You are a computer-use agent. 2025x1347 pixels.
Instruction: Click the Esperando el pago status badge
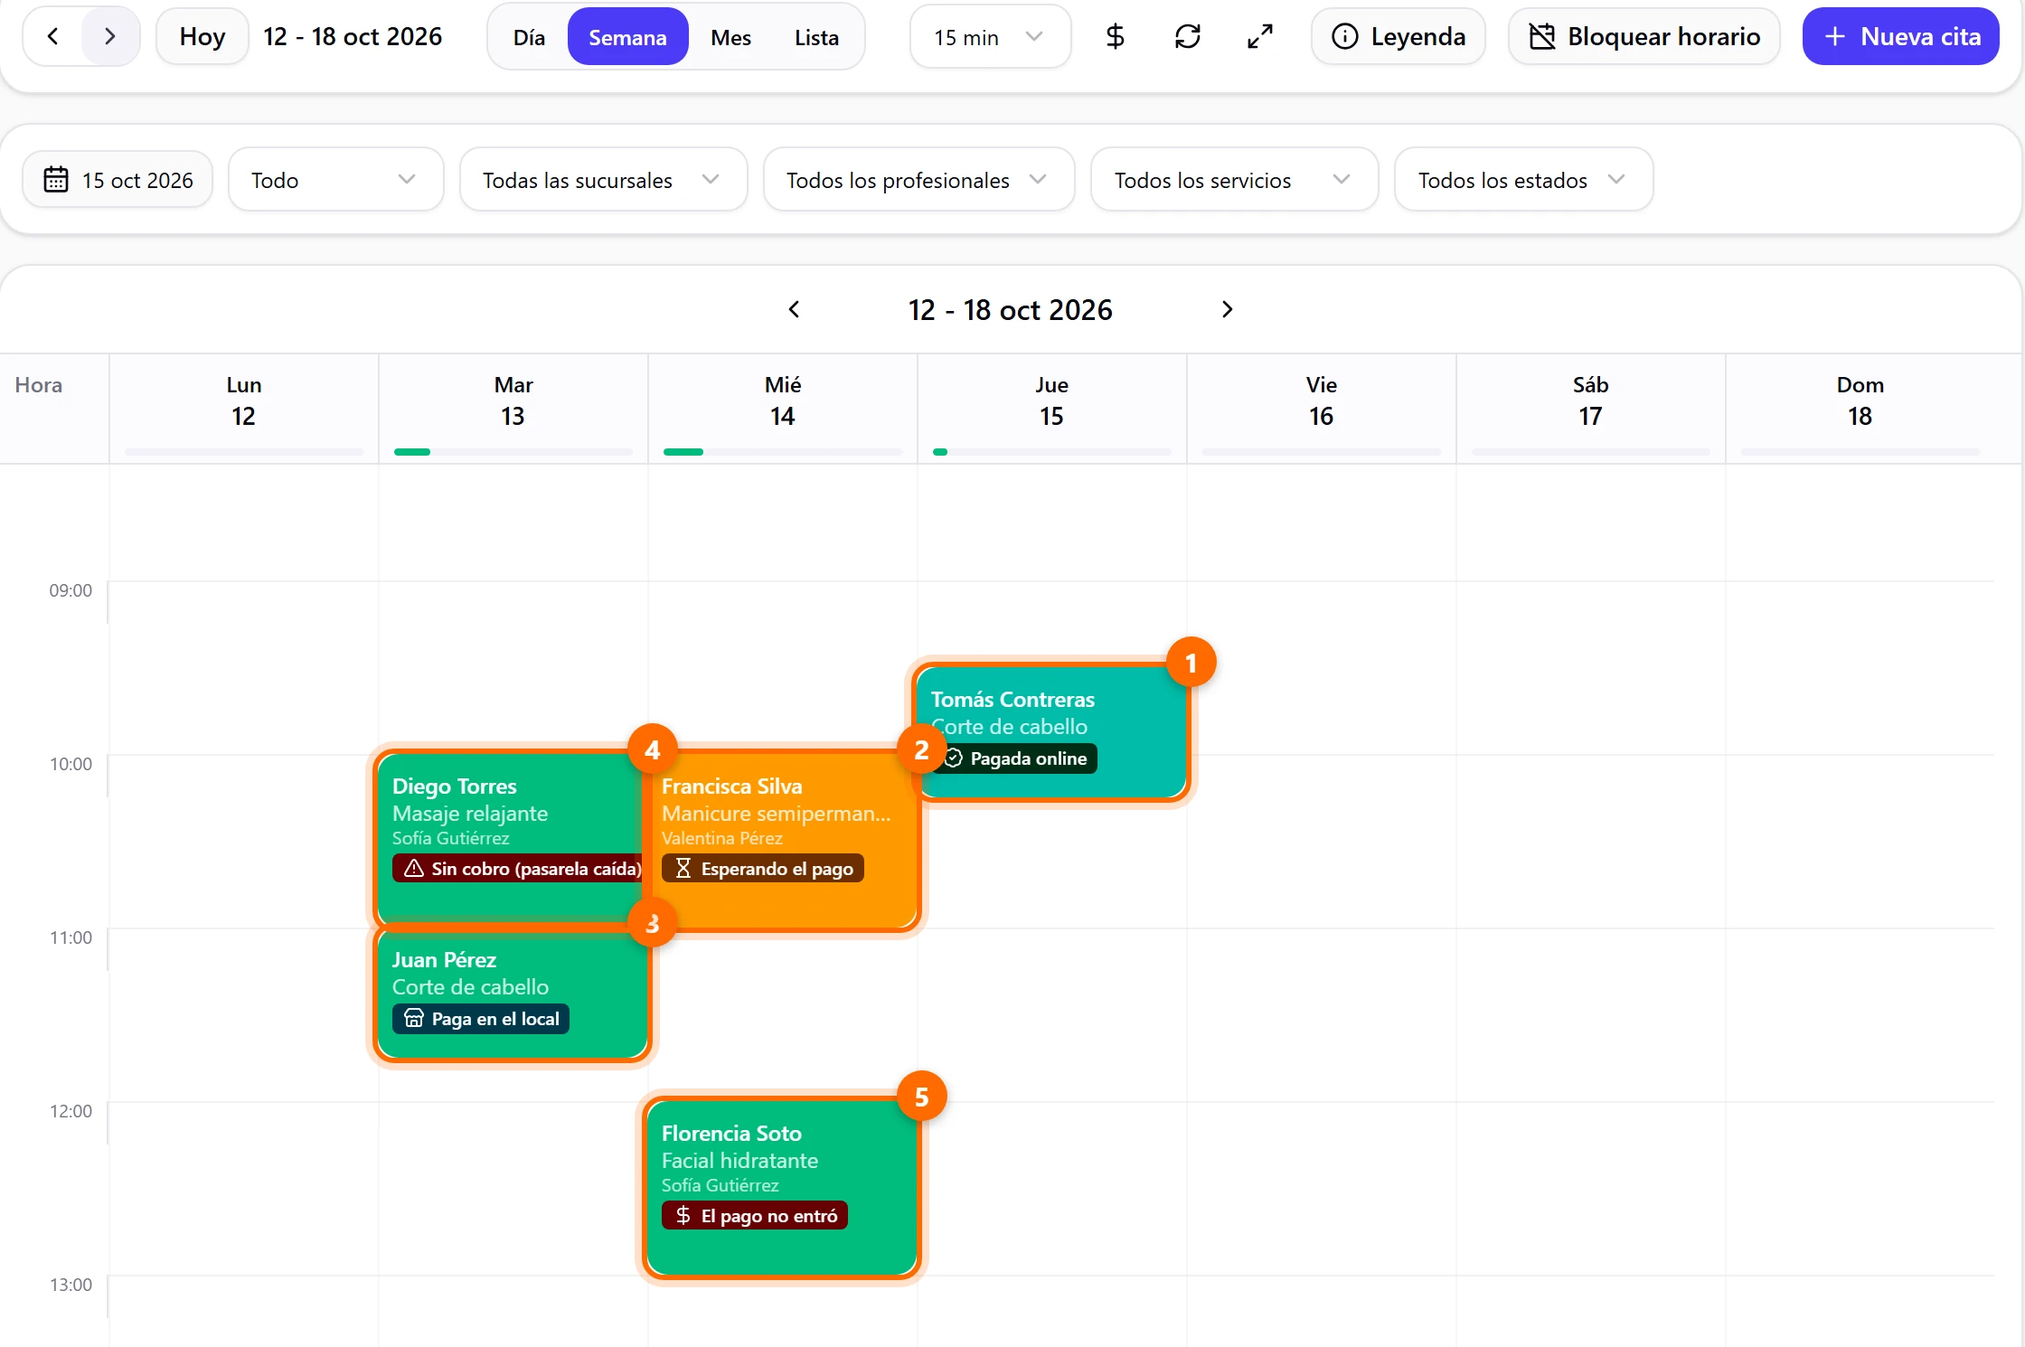[x=763, y=868]
